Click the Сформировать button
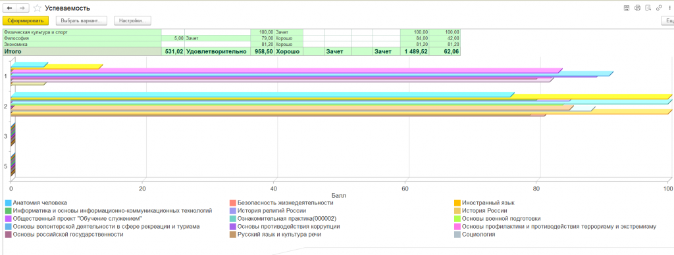 26,20
